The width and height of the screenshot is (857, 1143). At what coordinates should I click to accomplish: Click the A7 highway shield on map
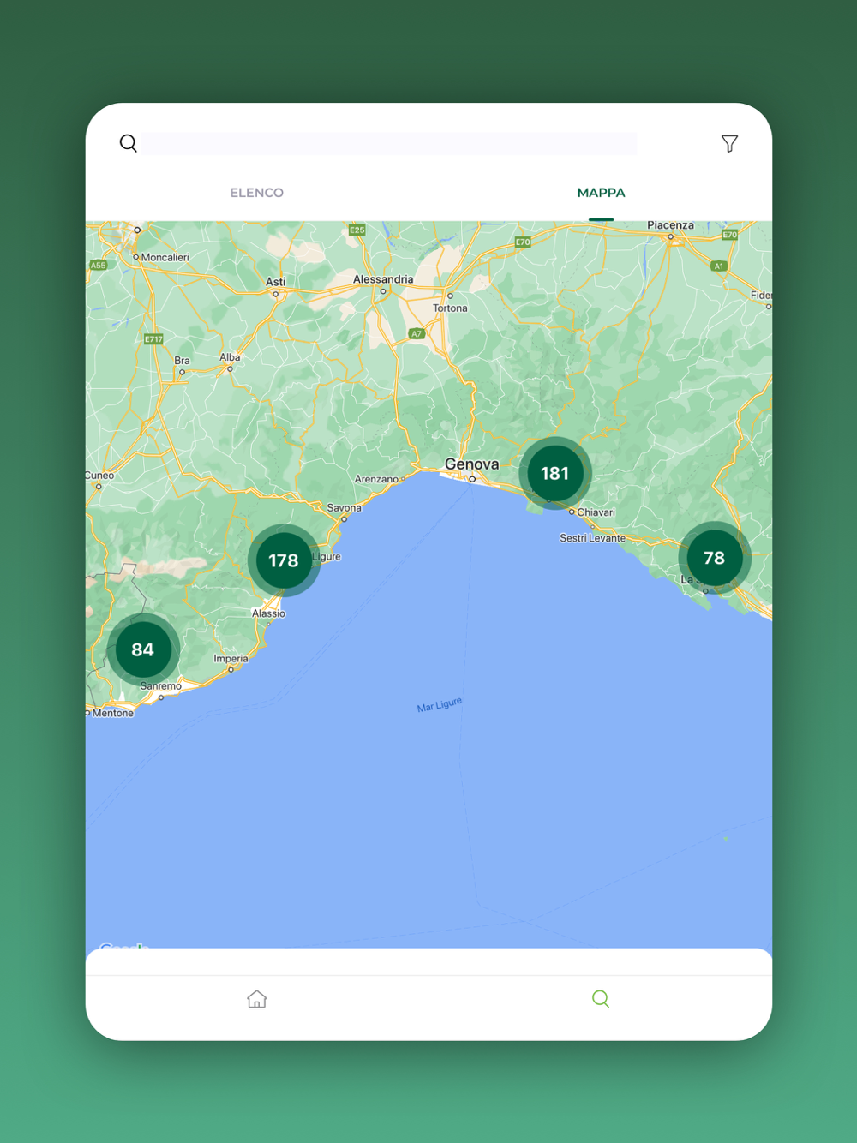tap(417, 334)
